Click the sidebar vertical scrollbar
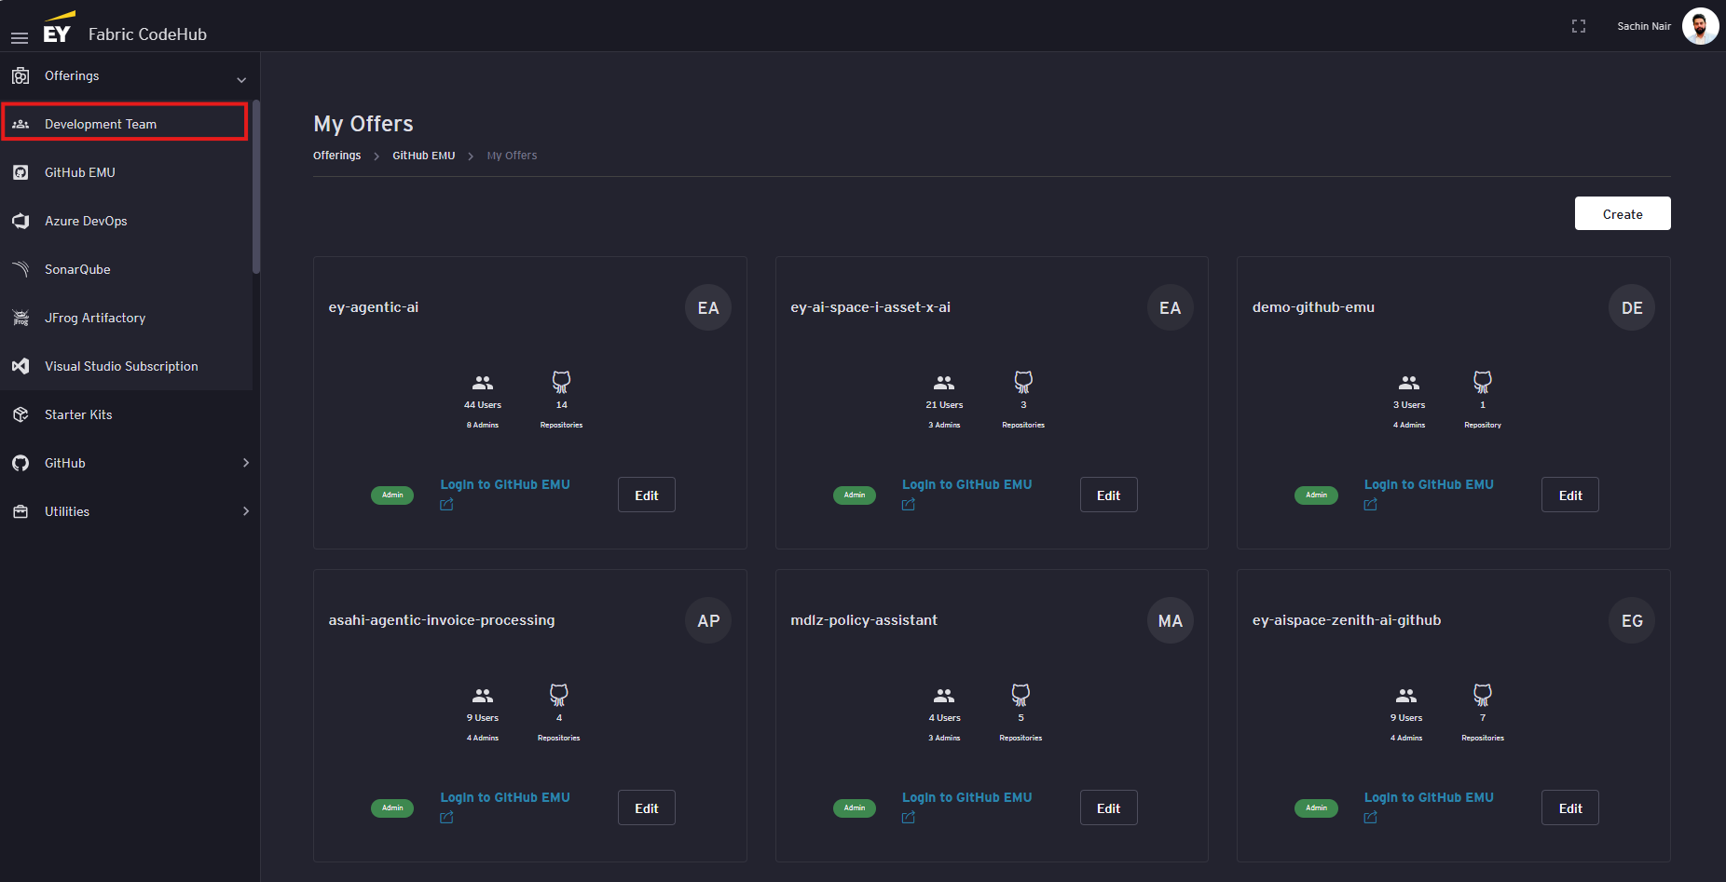The height and width of the screenshot is (882, 1726). point(256,186)
